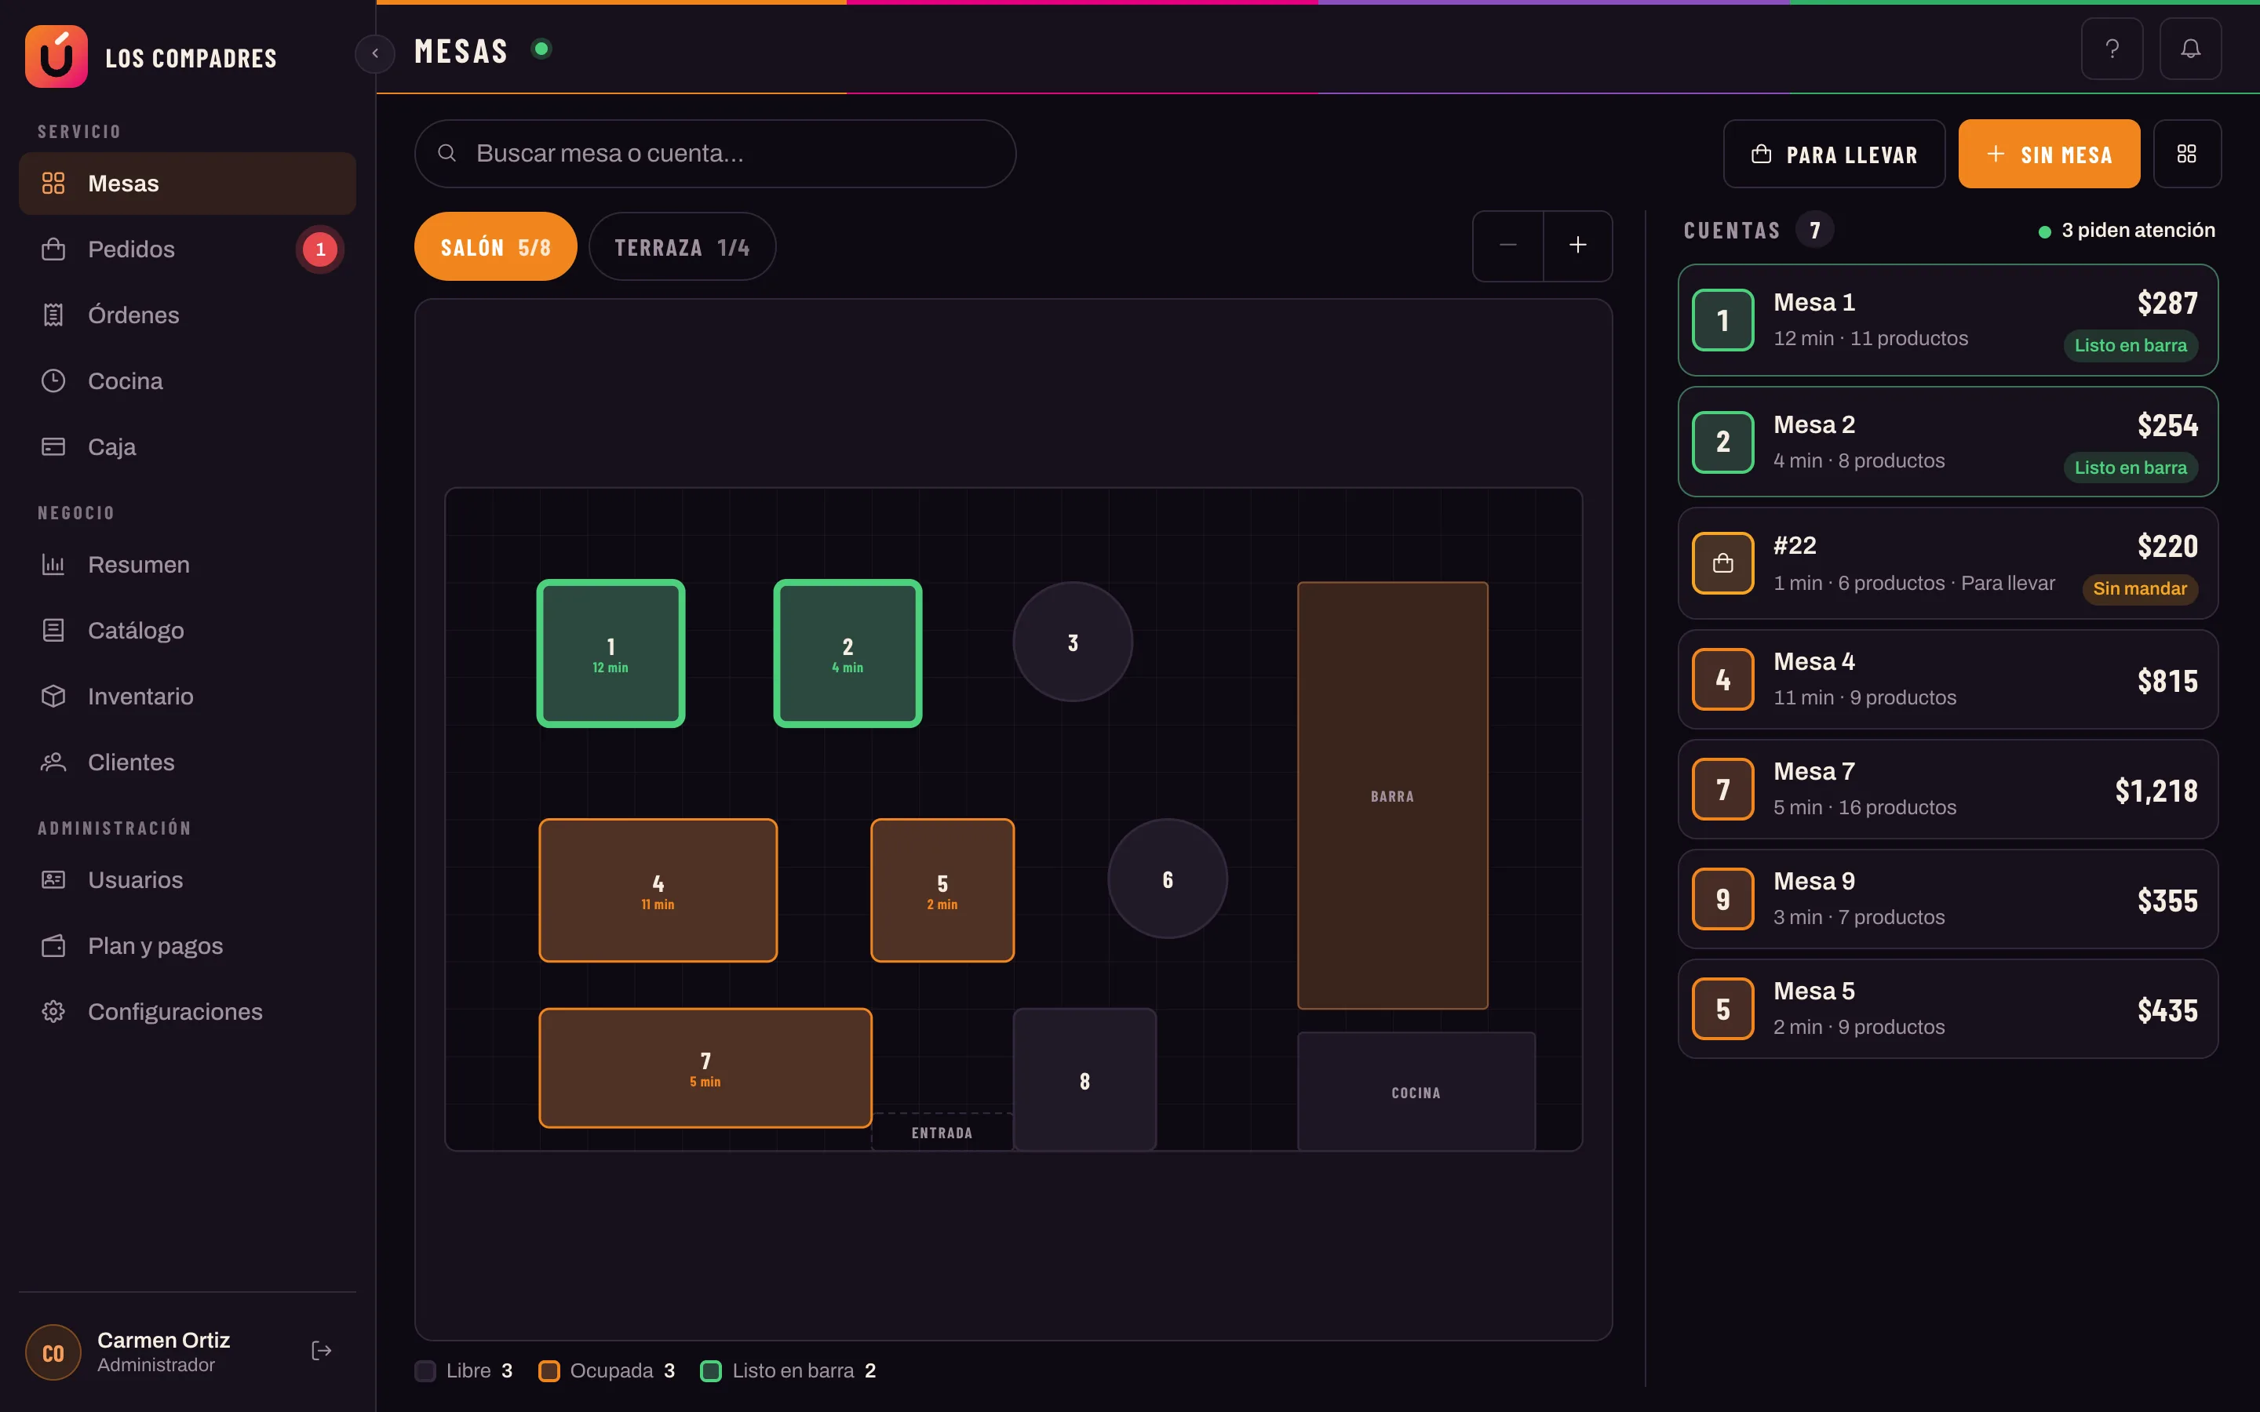Viewport: 2260px width, 1412px height.
Task: Select free table 8 on the floor plan
Action: point(1085,1079)
